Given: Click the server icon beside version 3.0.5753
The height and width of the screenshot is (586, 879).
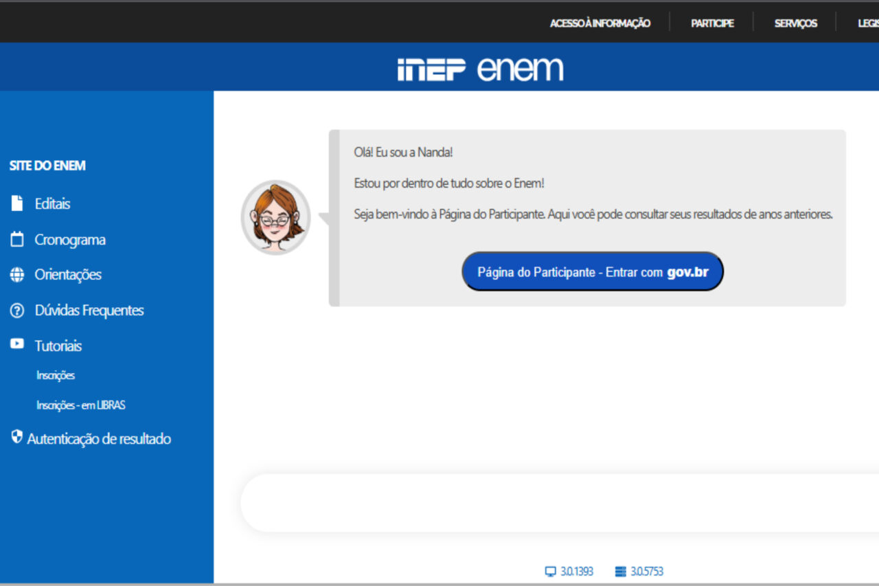Looking at the screenshot, I should click(x=621, y=572).
